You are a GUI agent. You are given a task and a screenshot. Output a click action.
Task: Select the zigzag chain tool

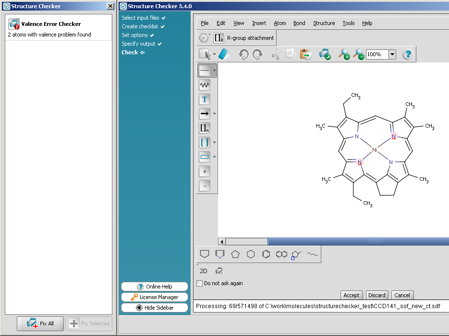[x=205, y=85]
